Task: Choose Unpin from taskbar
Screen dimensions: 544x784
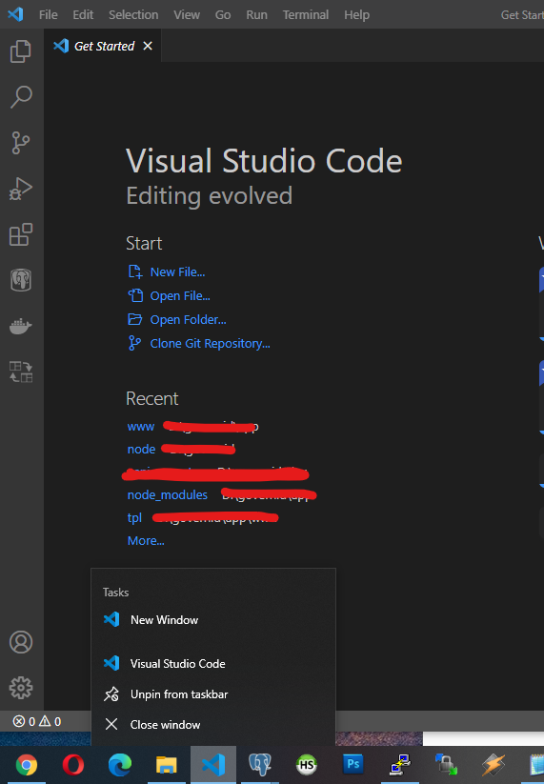Action: [x=213, y=694]
